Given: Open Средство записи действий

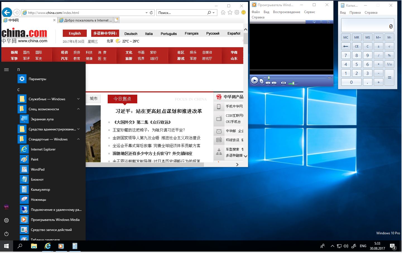Looking at the screenshot, I should pyautogui.click(x=51, y=230).
